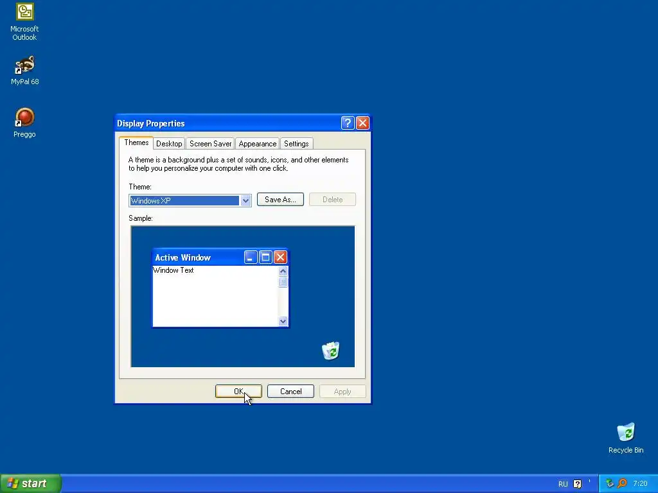
Task: Click the sample window's red close icon
Action: point(280,257)
